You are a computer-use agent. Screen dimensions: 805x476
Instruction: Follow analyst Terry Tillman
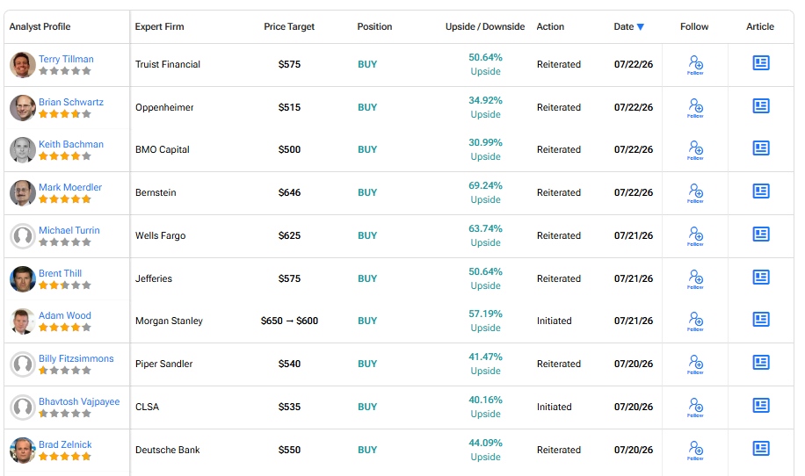(696, 65)
